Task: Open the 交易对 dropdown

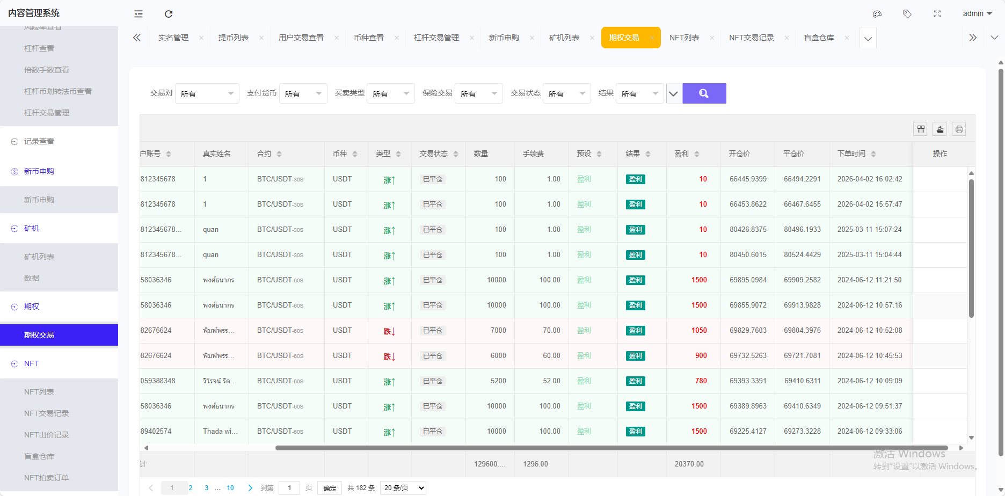Action: coord(207,93)
